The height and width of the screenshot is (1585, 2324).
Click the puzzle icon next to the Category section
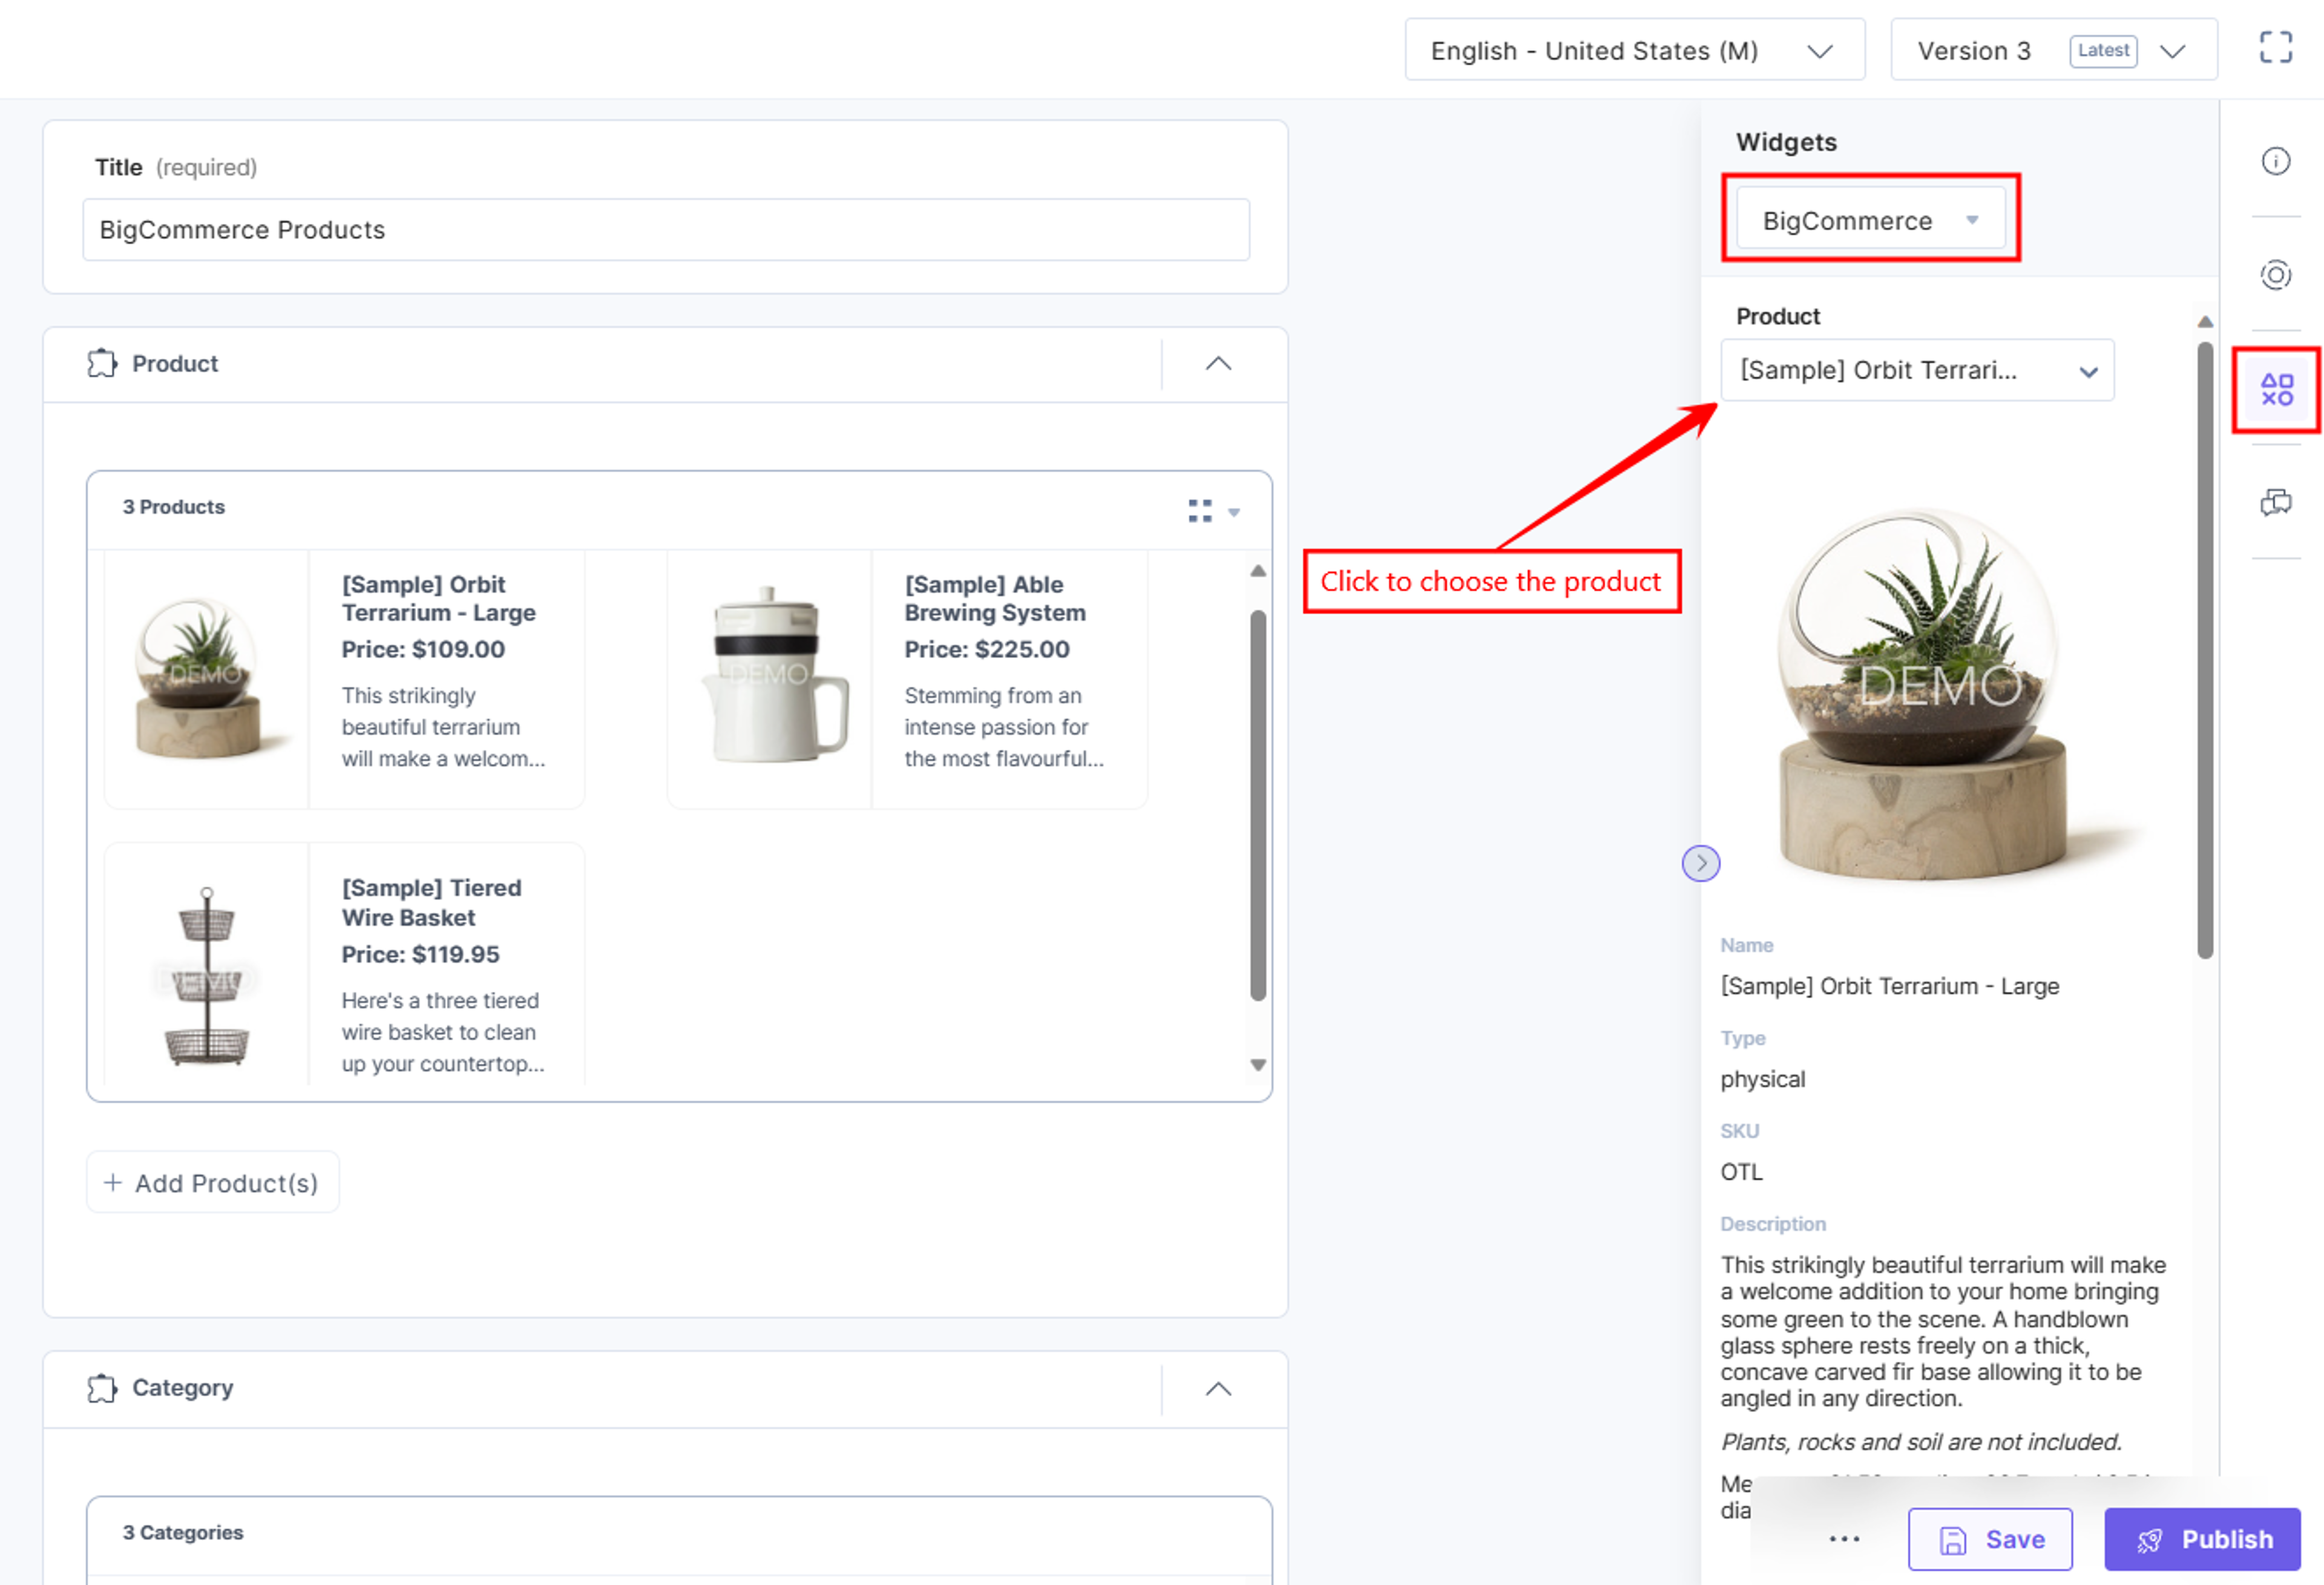(x=102, y=1388)
